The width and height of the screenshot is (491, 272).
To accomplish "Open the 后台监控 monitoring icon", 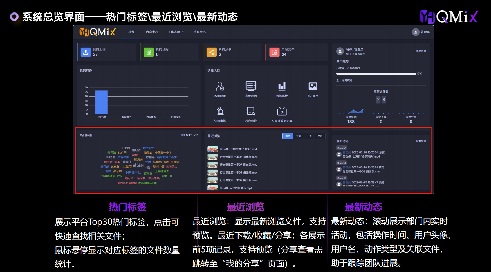I will 251,111.
